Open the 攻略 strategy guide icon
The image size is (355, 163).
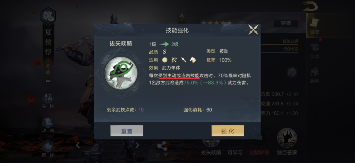click(x=48, y=125)
